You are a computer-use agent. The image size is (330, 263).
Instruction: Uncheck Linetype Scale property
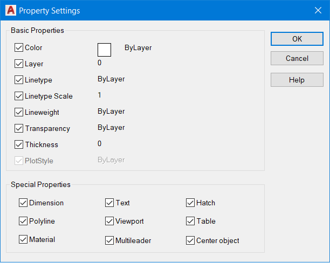tap(19, 96)
